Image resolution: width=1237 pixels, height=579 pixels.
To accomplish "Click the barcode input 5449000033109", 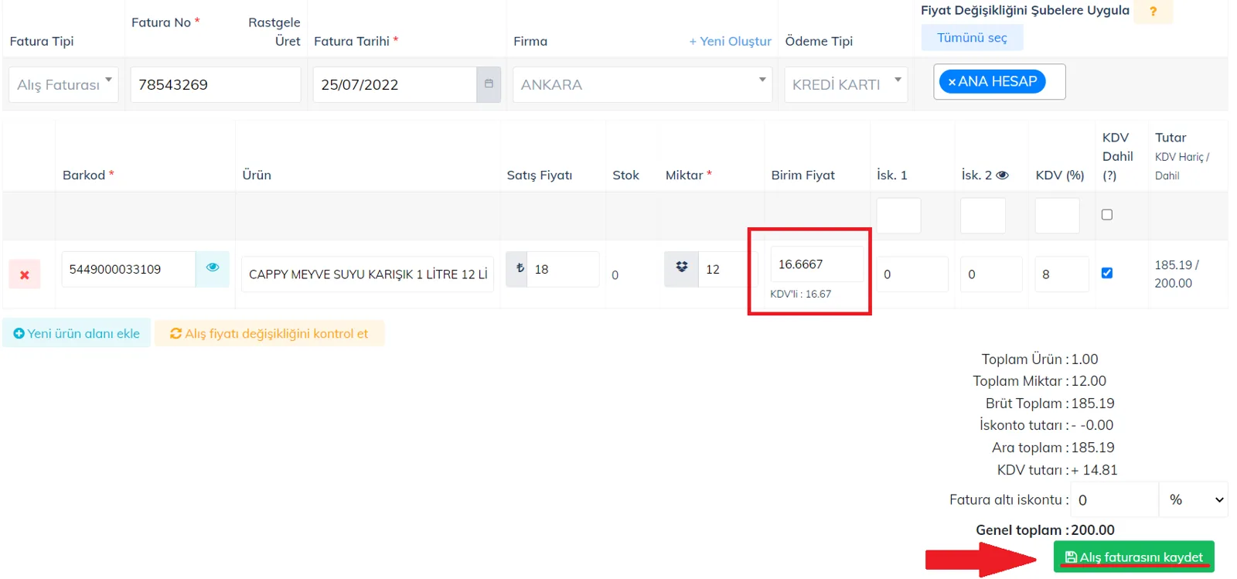I will click(128, 269).
